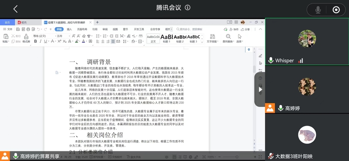349x161 pixels.
Task: Open the Tencent Meeting info icon
Action: pyautogui.click(x=188, y=8)
